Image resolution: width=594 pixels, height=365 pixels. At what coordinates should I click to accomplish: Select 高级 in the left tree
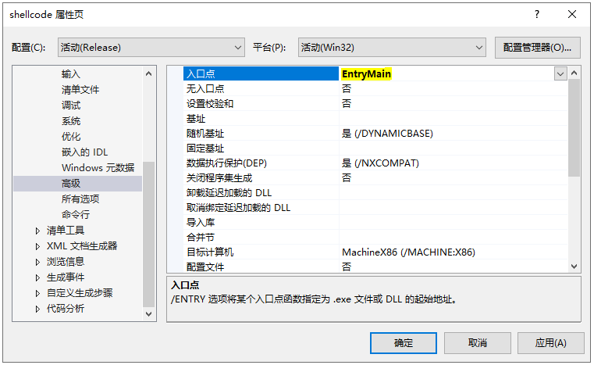pos(77,184)
